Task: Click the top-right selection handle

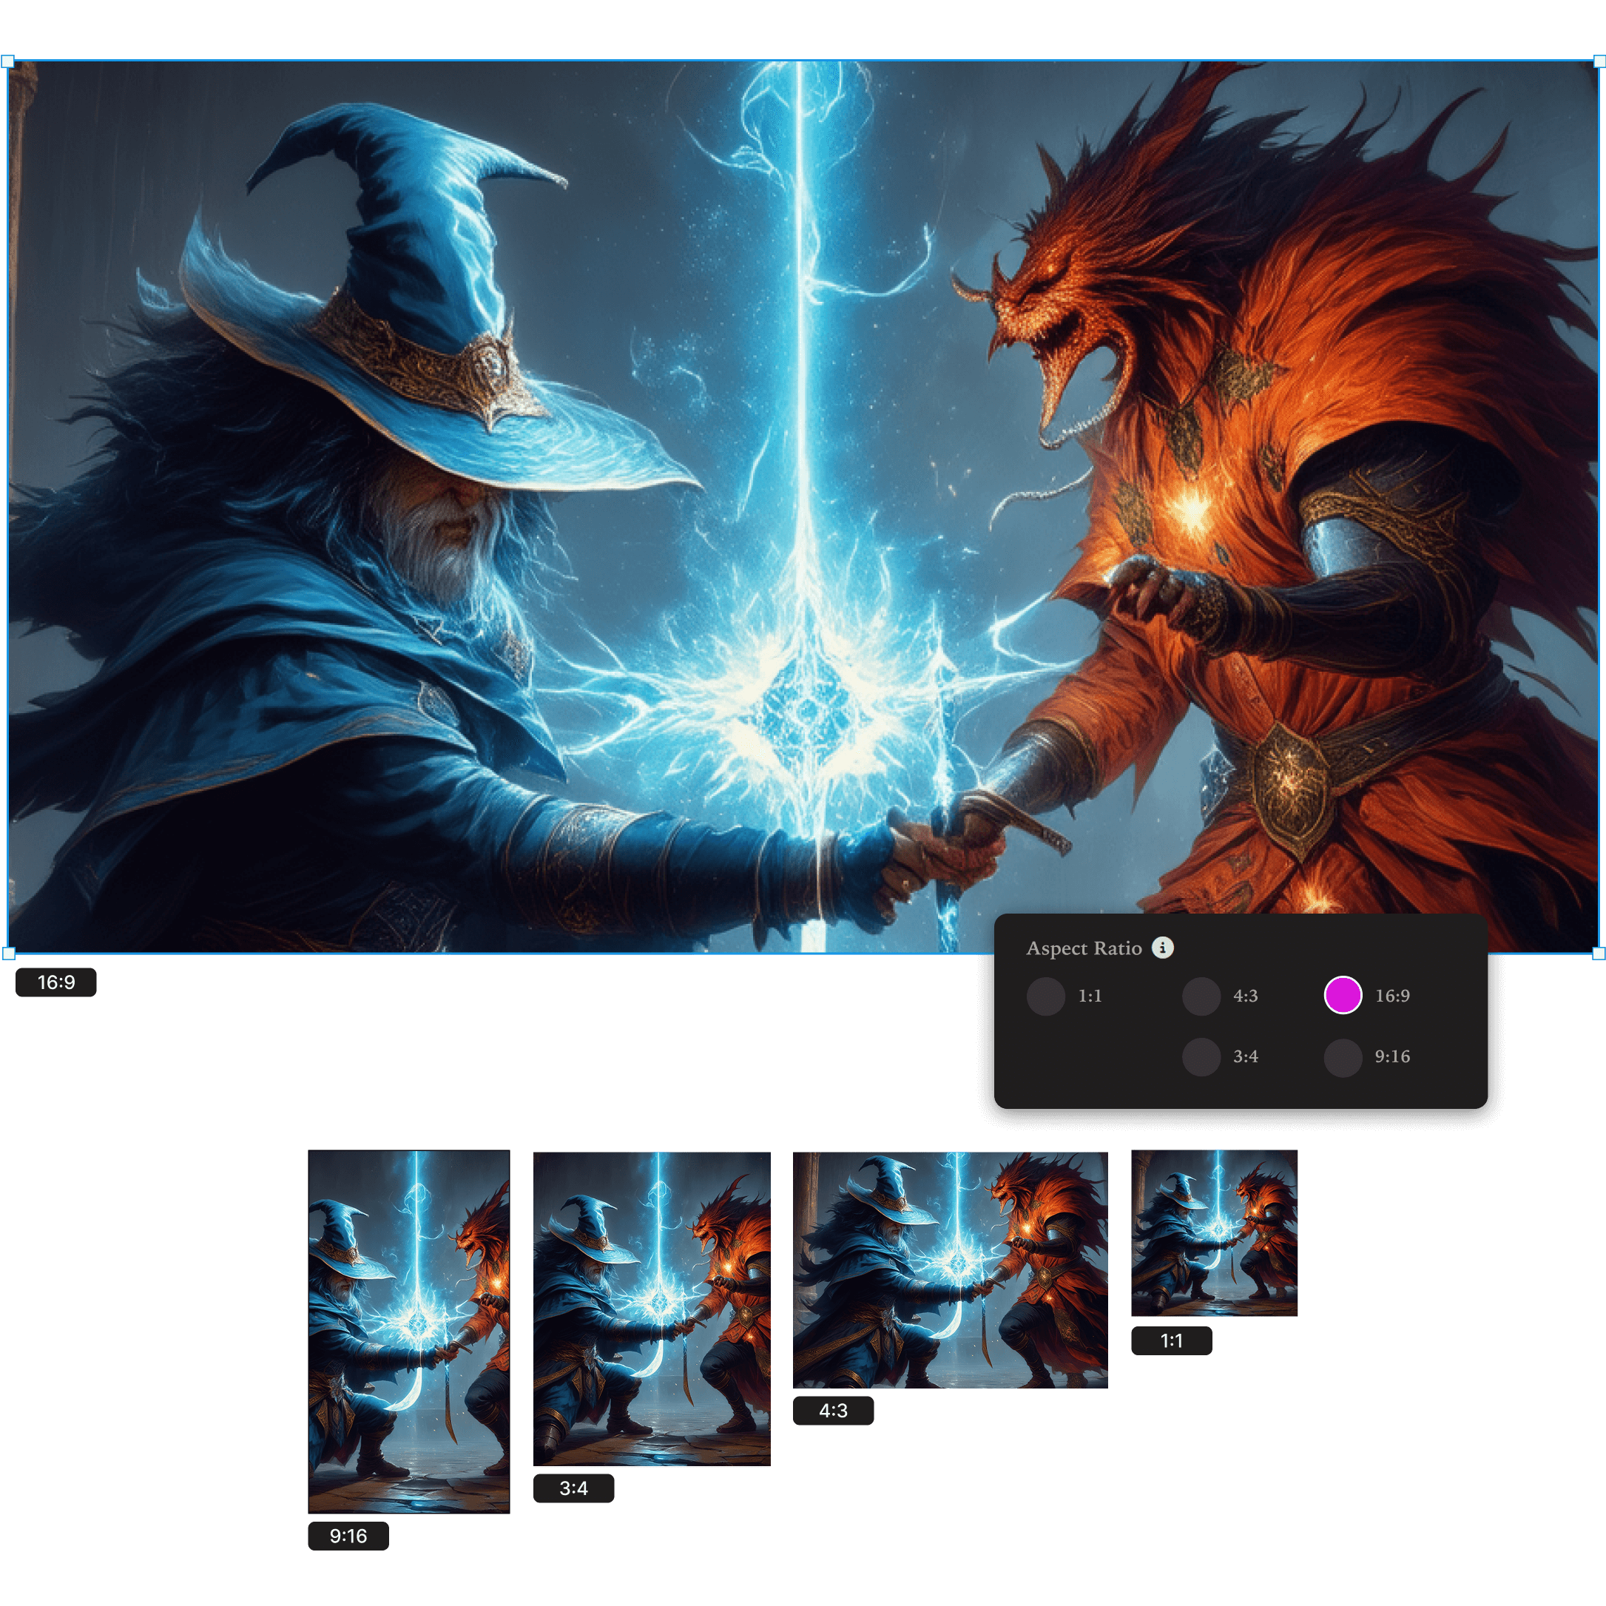Action: 1599,61
